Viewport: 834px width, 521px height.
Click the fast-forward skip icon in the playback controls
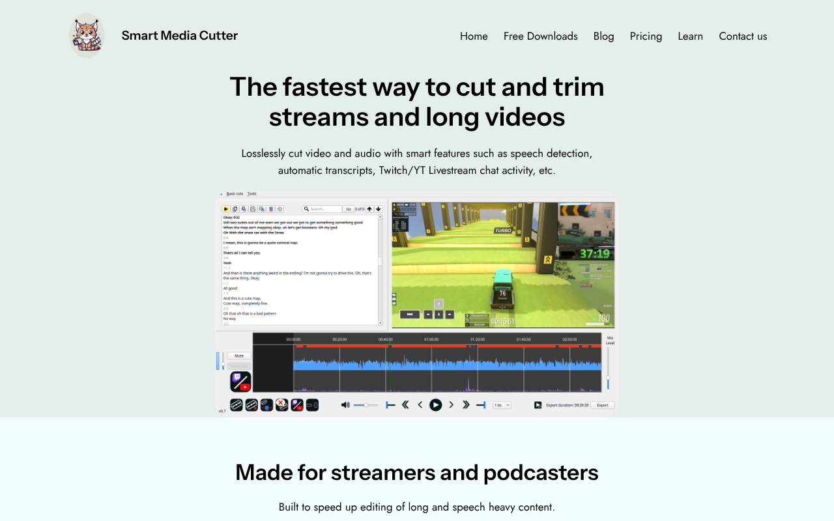(466, 404)
